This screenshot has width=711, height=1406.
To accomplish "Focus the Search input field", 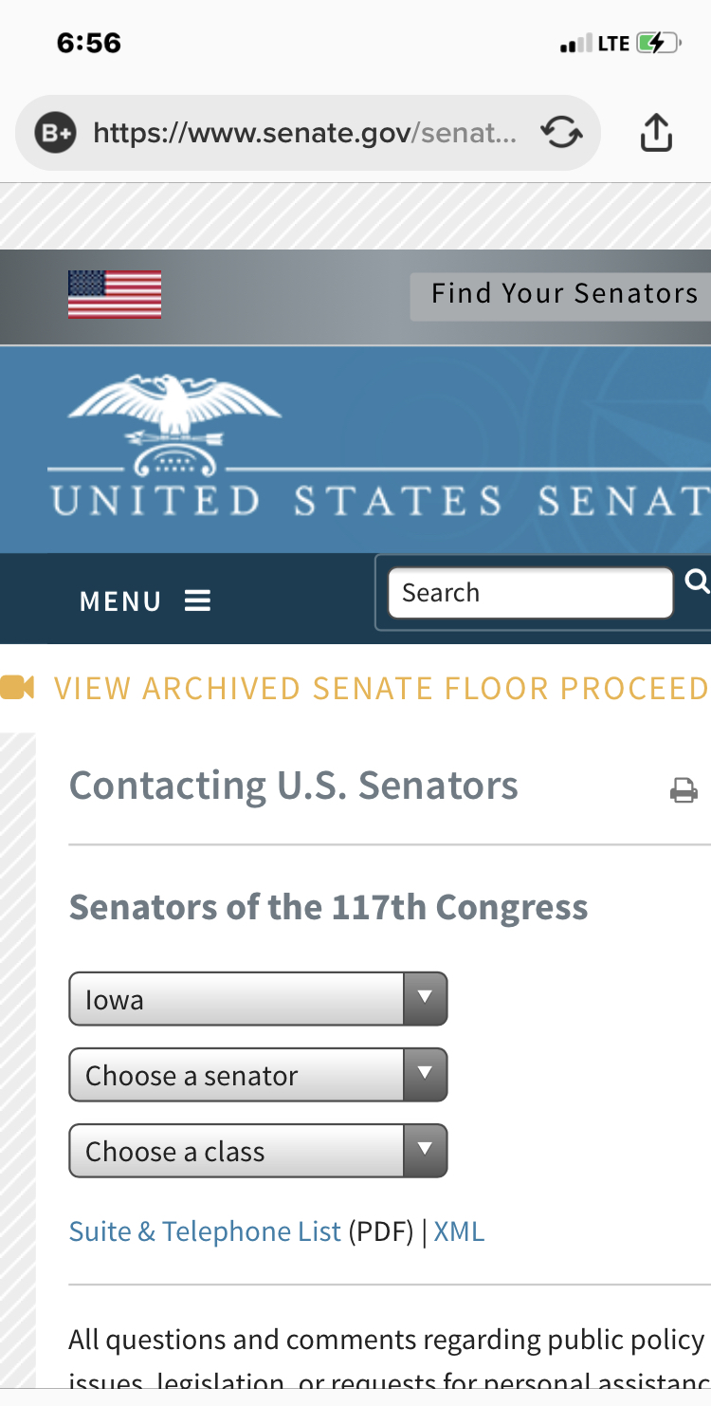I will [x=530, y=593].
